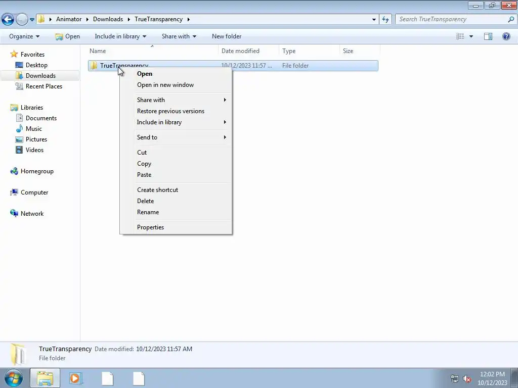Select Downloads in the address breadcrumb
The image size is (518, 388).
[108, 19]
